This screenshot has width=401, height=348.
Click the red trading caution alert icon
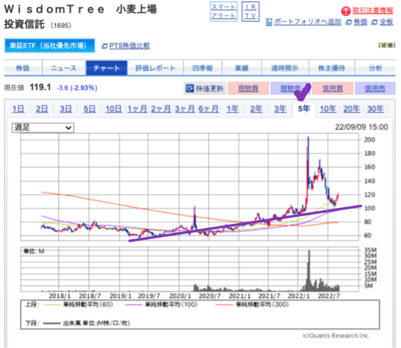pos(346,11)
